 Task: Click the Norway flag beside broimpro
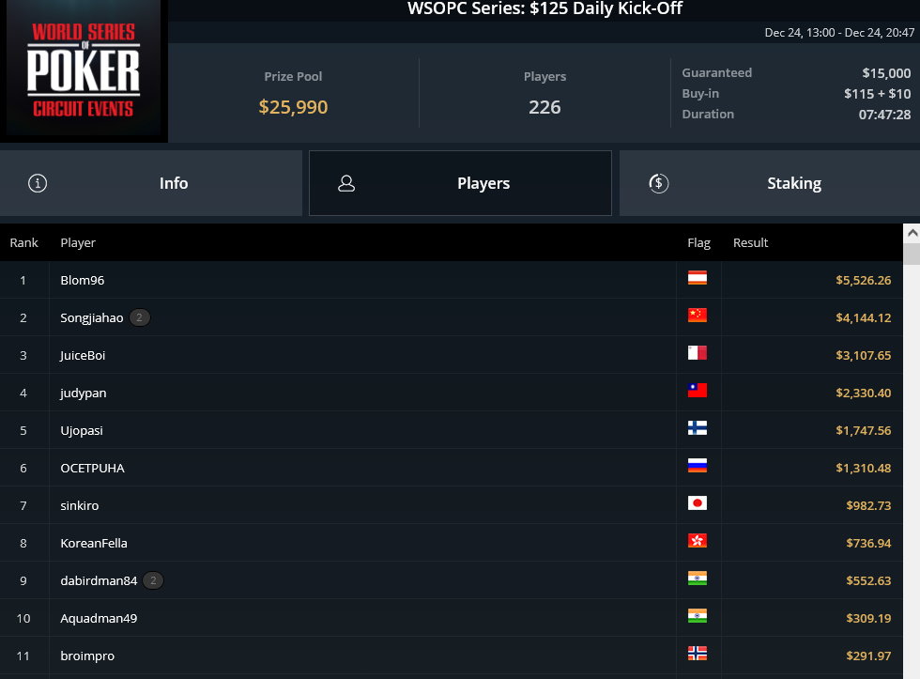[697, 654]
